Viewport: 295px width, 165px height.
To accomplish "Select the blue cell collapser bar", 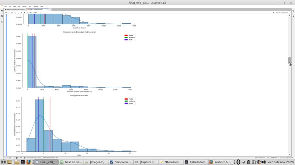I will coord(6,85).
